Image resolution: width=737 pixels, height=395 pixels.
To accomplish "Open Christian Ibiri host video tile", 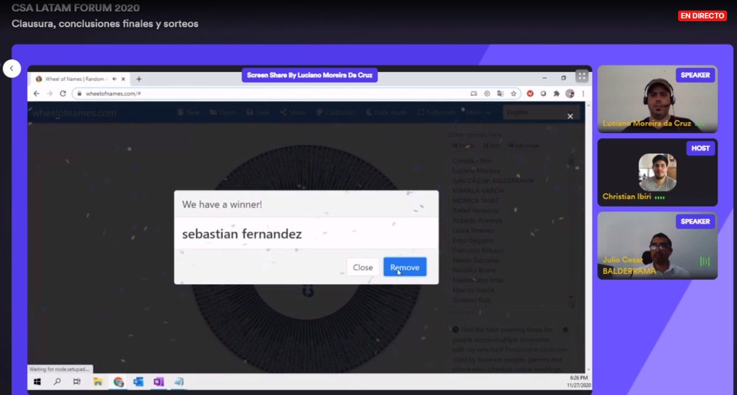I will click(657, 172).
